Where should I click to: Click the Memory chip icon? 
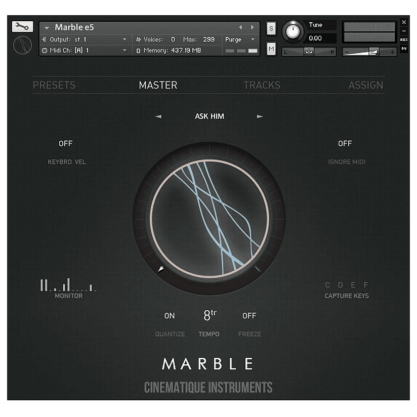[138, 51]
